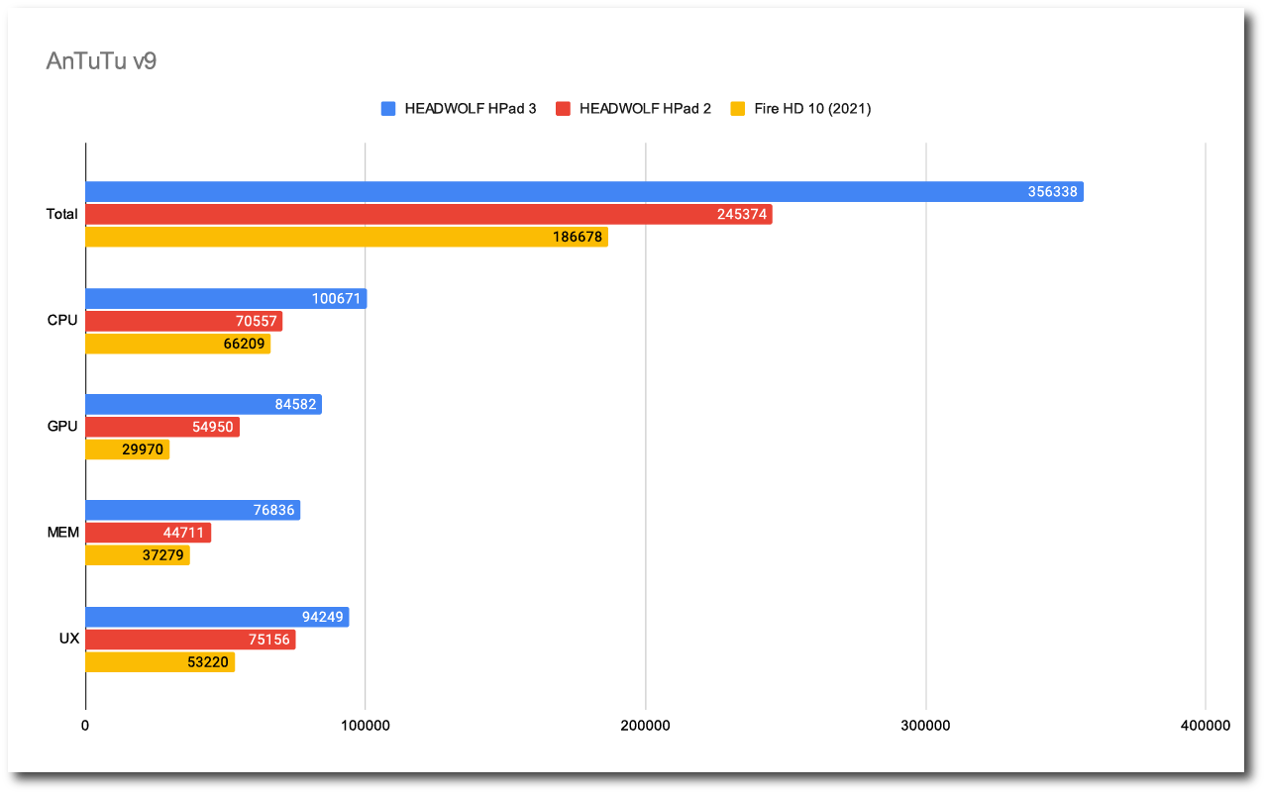Select the red Total bar showing 245374
The image size is (1266, 794).
[x=429, y=215]
